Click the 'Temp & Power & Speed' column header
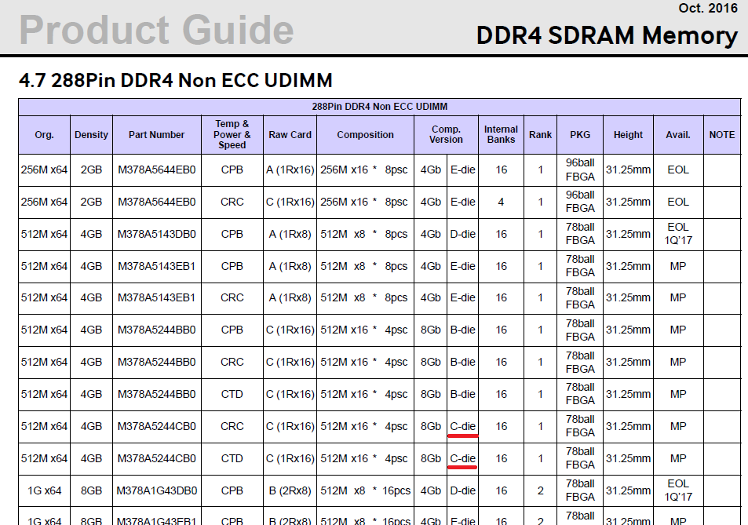 tap(232, 134)
